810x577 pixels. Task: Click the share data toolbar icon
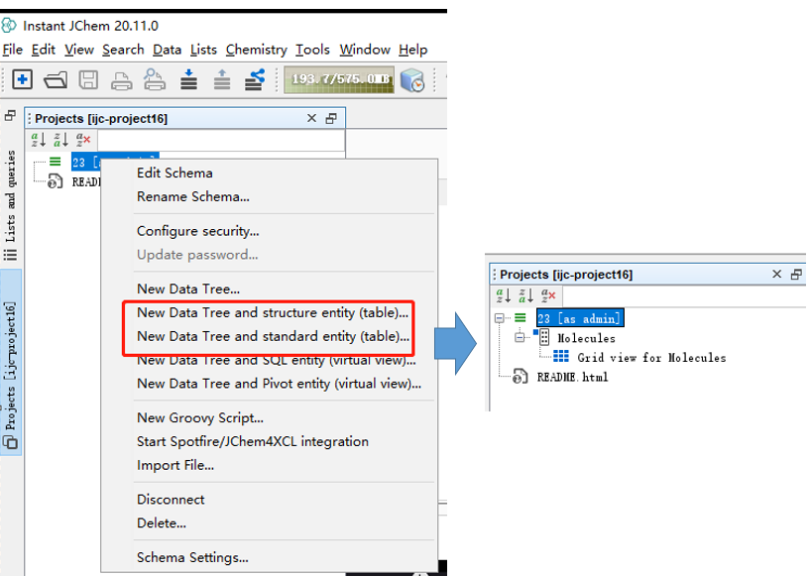[255, 79]
